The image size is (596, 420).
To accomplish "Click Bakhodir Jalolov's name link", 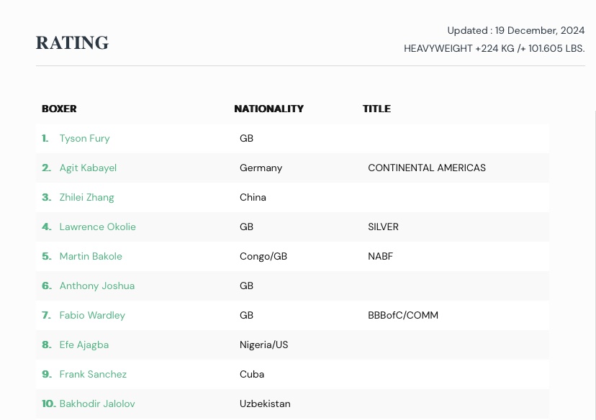I will (x=96, y=403).
